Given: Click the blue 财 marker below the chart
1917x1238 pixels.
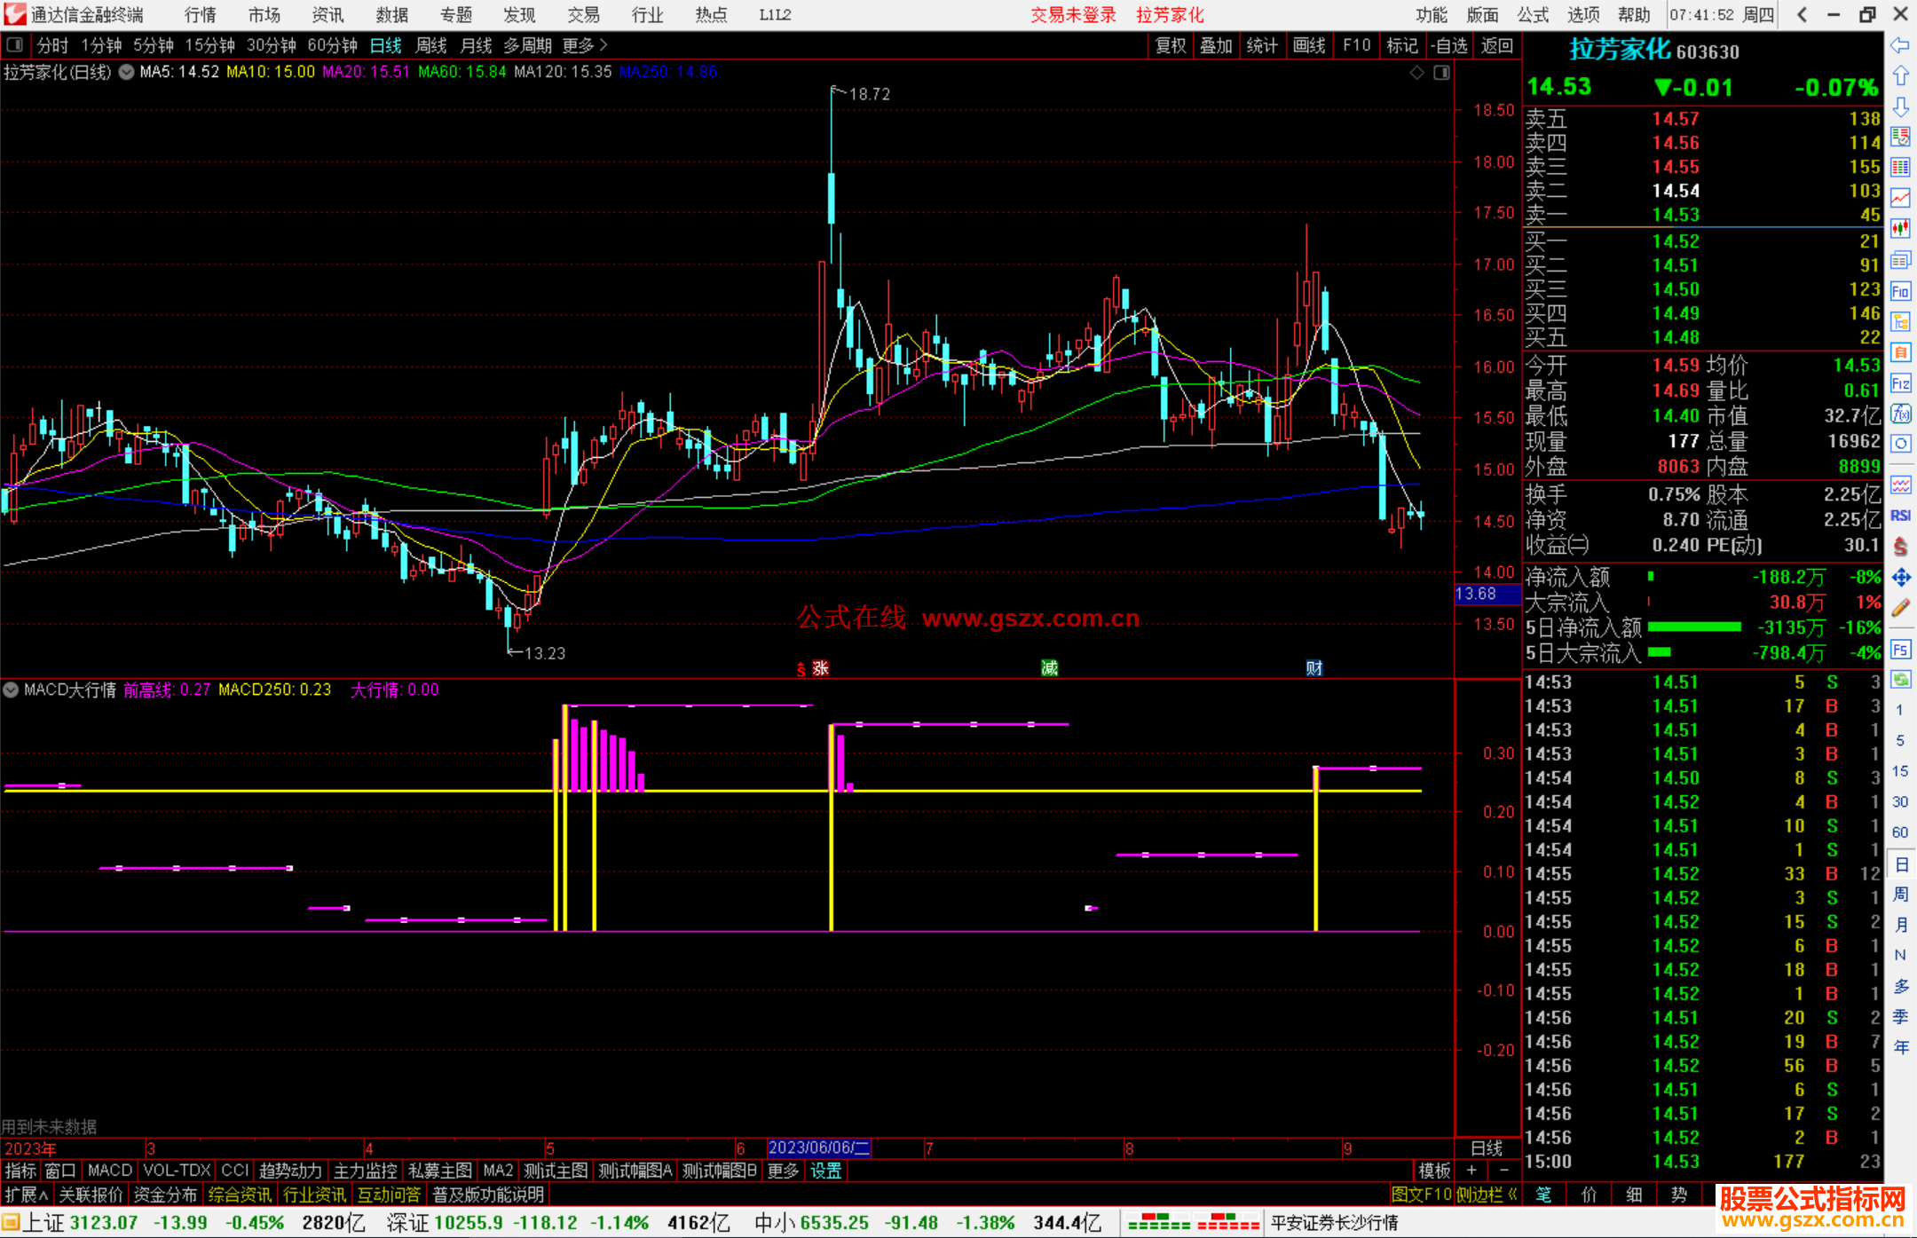Looking at the screenshot, I should 1314,668.
